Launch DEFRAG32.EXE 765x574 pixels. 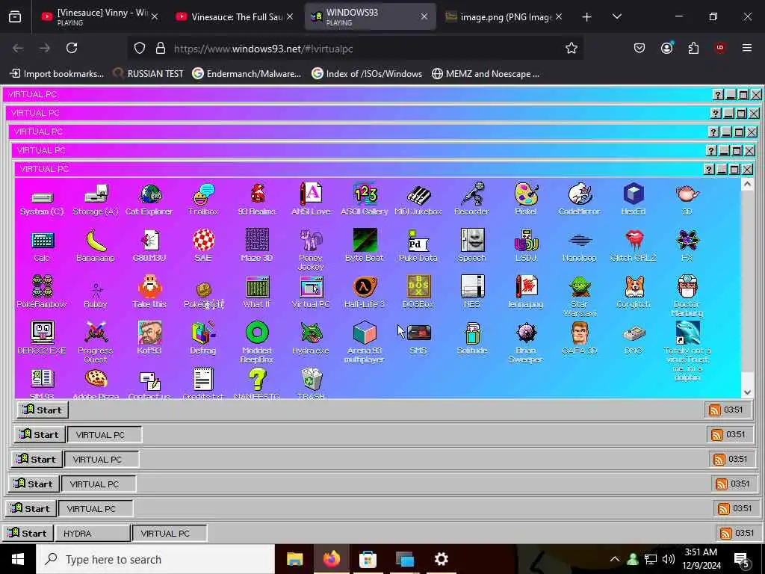(x=42, y=339)
